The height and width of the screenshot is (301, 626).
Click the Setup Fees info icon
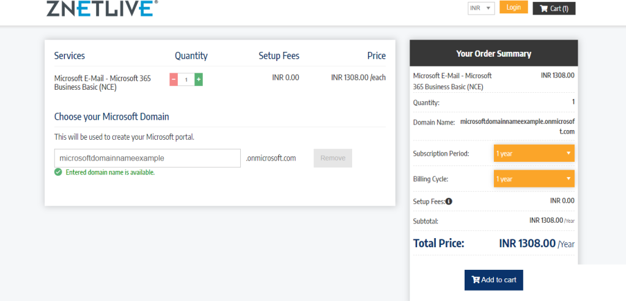[x=449, y=201]
